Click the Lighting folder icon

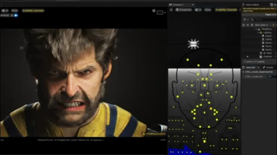[x=261, y=33]
